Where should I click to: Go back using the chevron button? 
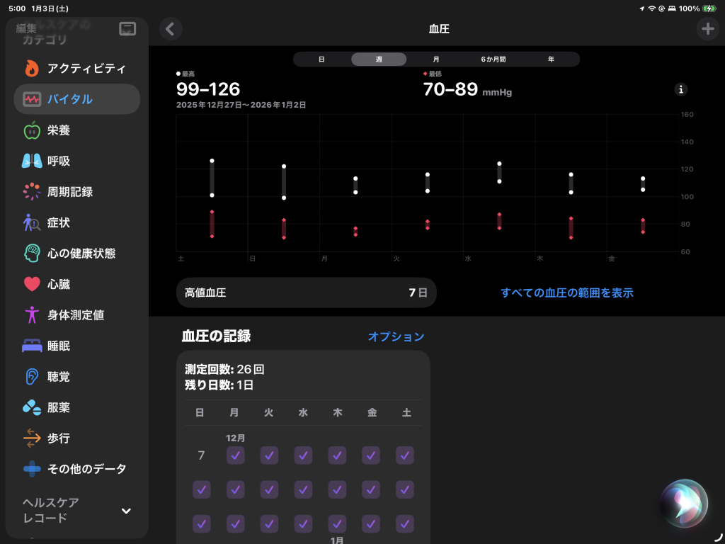tap(170, 29)
